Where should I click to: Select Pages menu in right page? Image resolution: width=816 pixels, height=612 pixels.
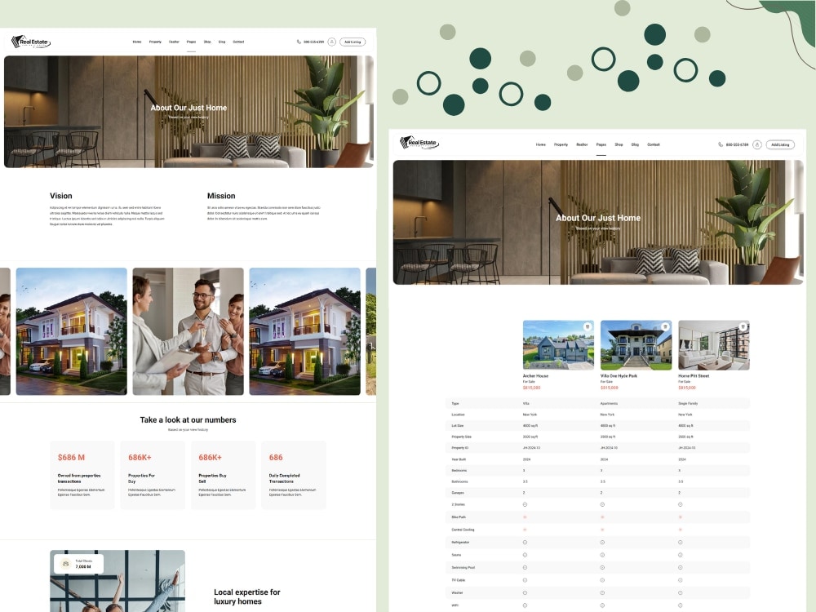click(x=601, y=144)
